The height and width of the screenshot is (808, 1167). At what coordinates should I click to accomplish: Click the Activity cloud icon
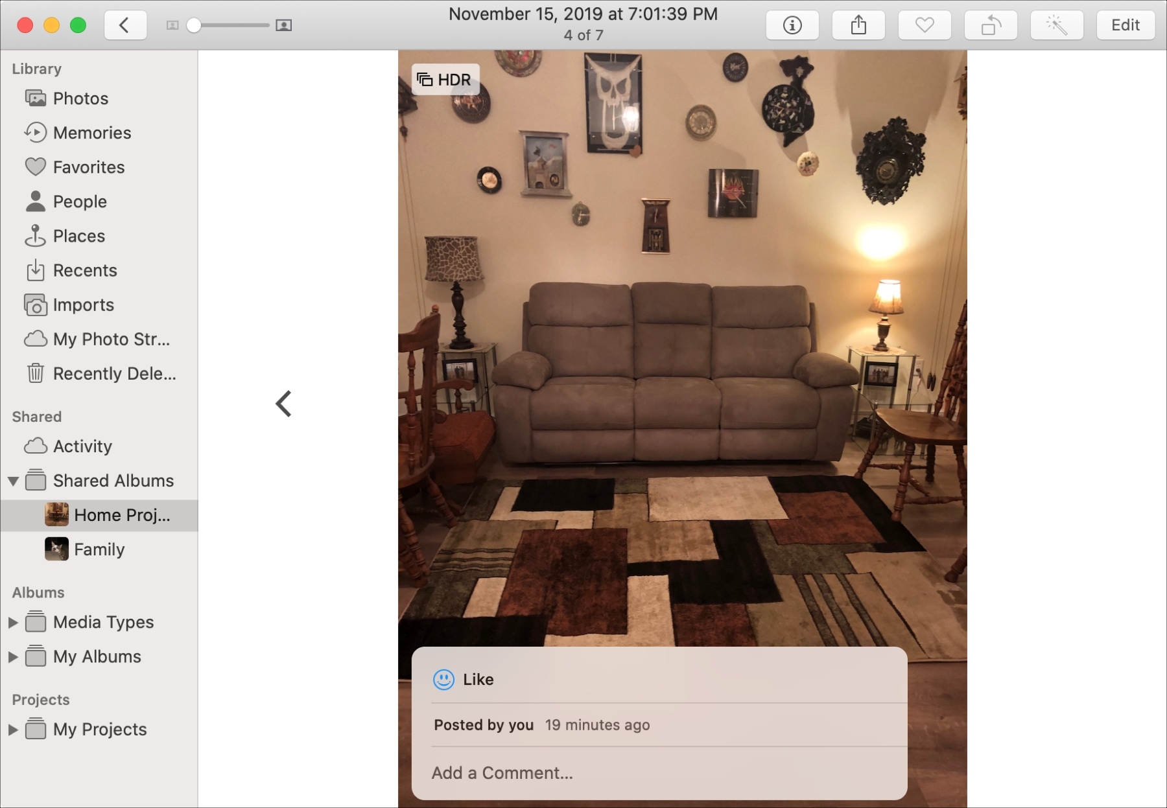[36, 446]
